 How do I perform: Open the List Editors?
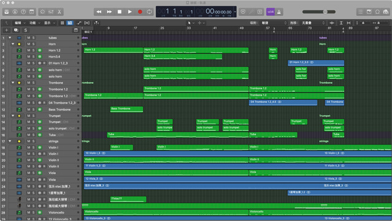(x=361, y=12)
